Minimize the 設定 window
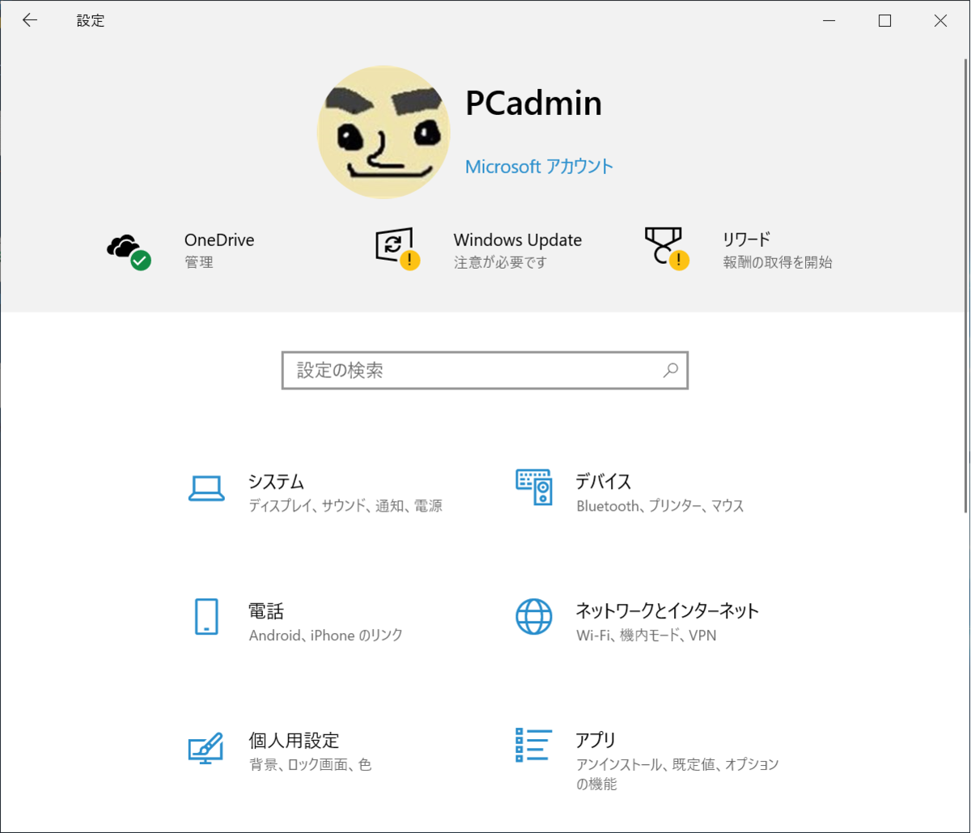 tap(829, 21)
